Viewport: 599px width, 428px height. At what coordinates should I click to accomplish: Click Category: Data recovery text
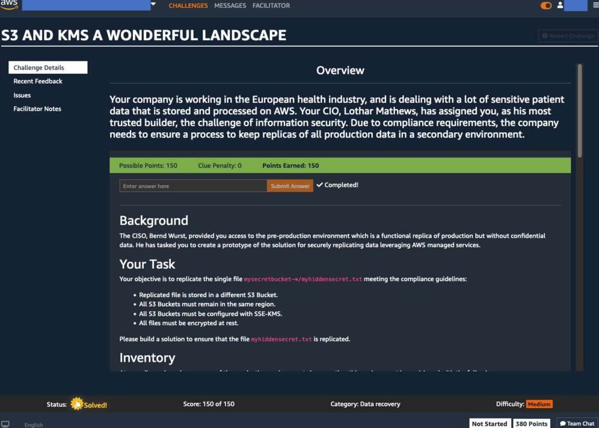365,404
